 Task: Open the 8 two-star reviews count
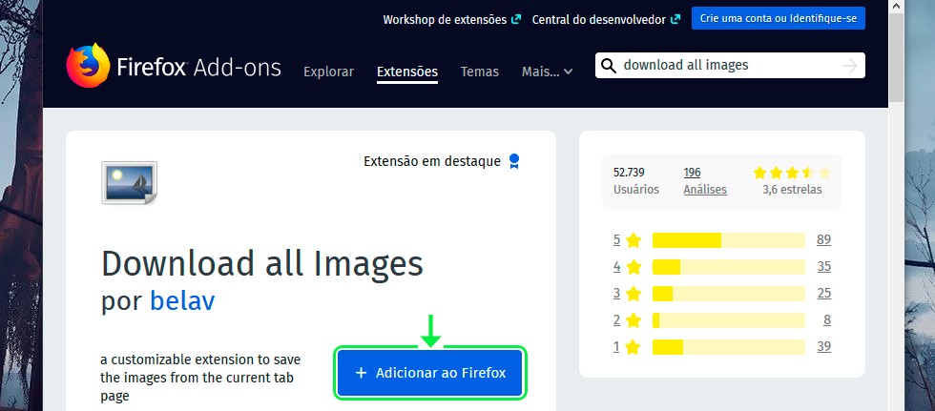[x=827, y=320]
